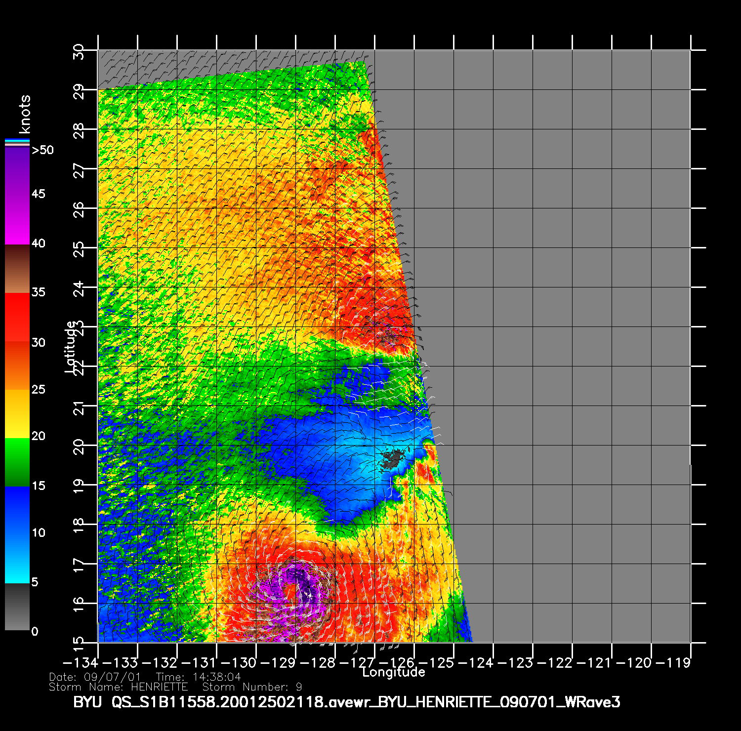
Task: Select the gray 0–5 knots legend band
Action: pos(17,607)
